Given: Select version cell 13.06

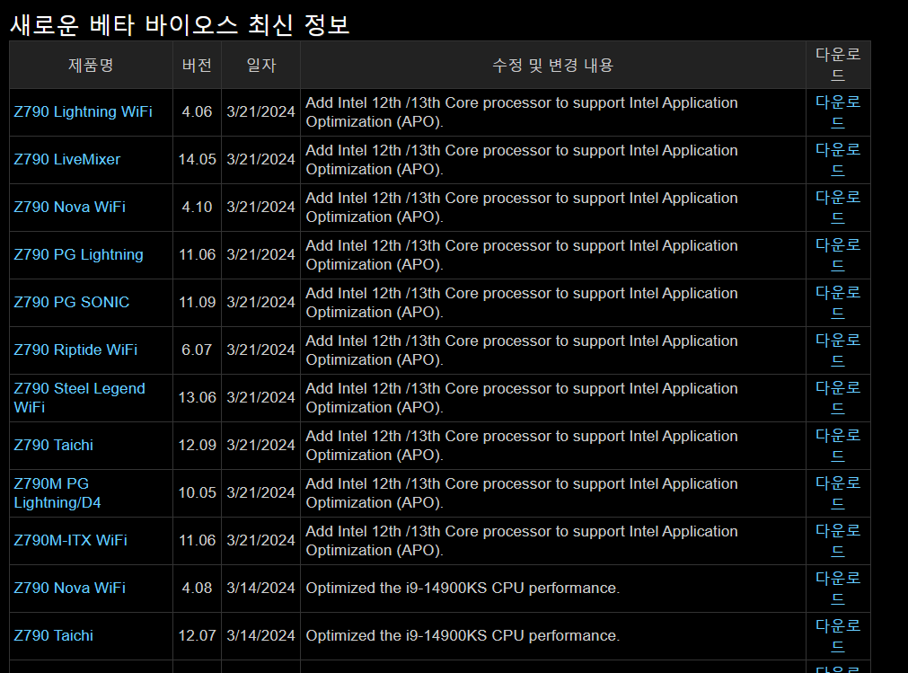Looking at the screenshot, I should tap(197, 398).
